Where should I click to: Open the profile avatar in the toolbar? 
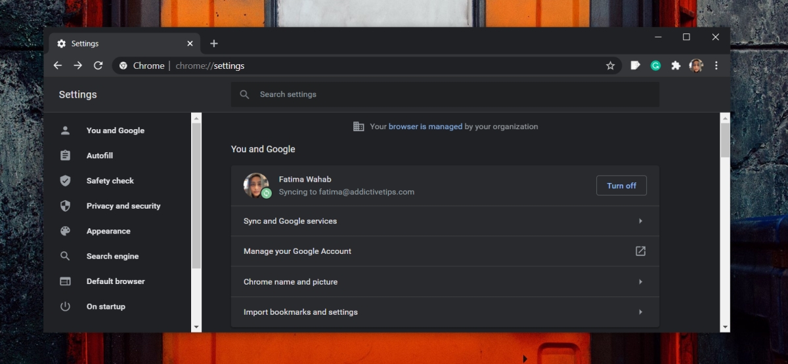(x=696, y=66)
